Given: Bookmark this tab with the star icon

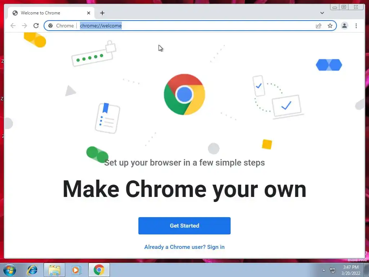Looking at the screenshot, I should coord(330,26).
